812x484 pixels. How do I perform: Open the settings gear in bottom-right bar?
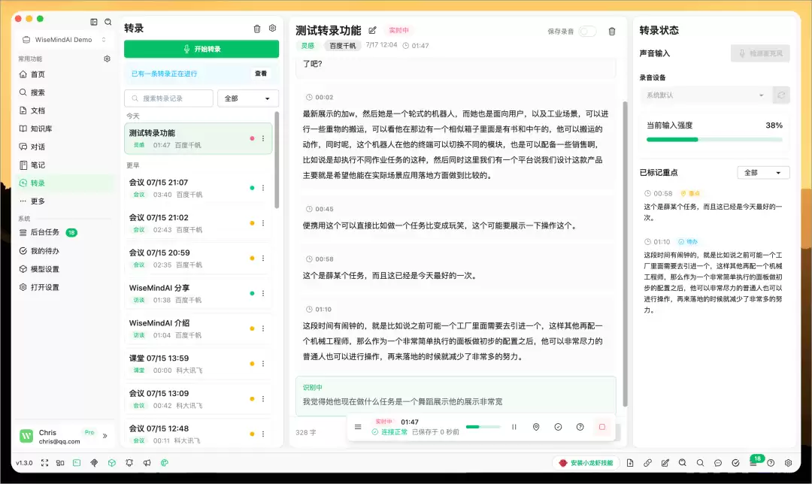(788, 463)
